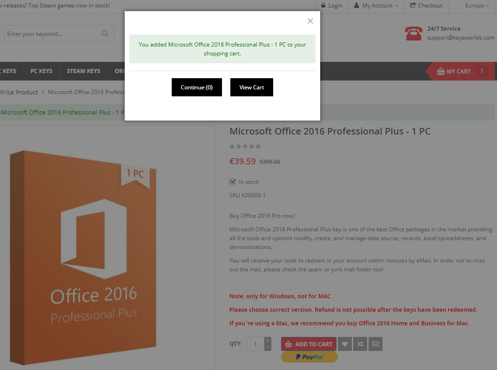Click the compare arrows icon
497x370 pixels.
[360, 344]
